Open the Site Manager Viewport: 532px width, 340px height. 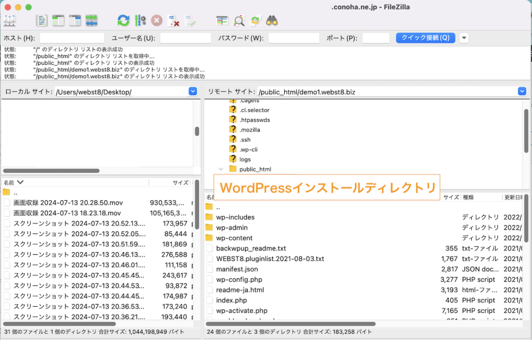tap(9, 20)
